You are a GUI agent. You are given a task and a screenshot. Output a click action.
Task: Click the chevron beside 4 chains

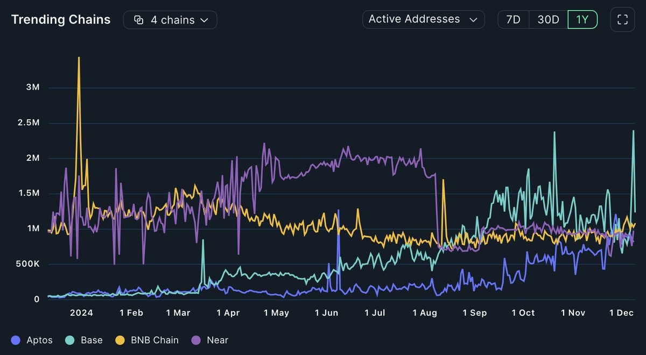(x=203, y=19)
